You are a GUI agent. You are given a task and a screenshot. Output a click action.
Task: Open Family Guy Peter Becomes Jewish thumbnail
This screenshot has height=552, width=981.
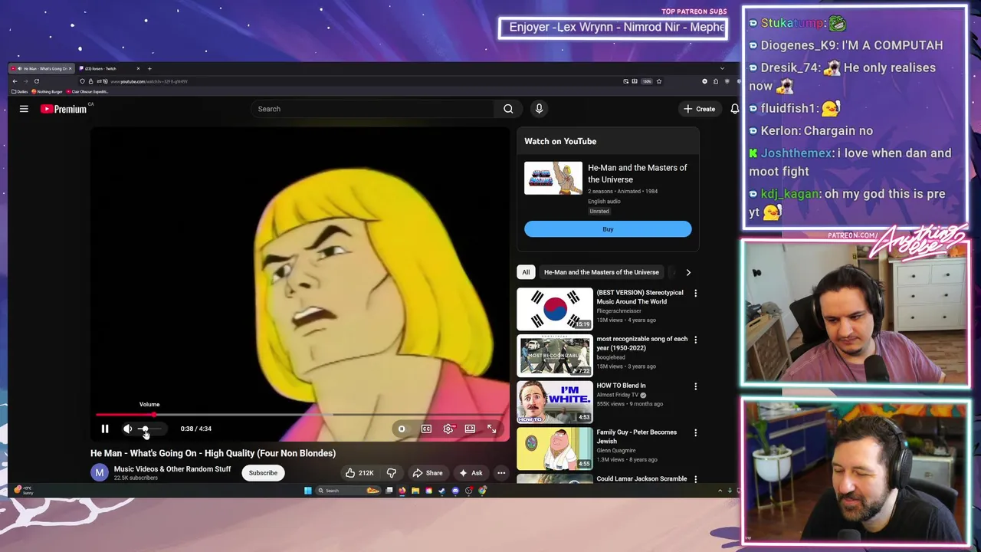(555, 449)
